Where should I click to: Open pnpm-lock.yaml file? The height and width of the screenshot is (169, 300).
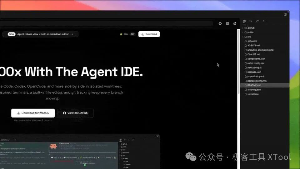[x=256, y=76]
